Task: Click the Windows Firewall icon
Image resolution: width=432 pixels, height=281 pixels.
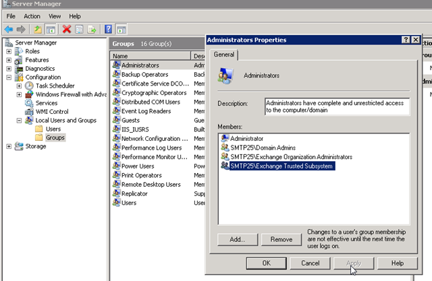Action: (x=29, y=94)
